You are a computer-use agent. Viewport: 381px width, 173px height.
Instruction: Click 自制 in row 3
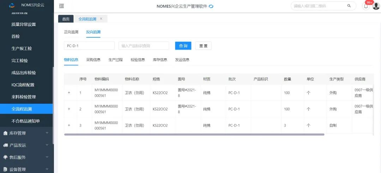tap(333, 125)
